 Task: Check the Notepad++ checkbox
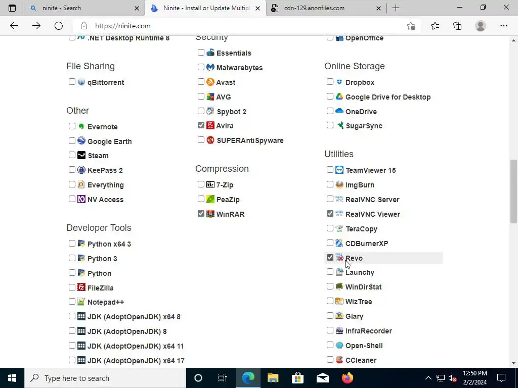72,302
